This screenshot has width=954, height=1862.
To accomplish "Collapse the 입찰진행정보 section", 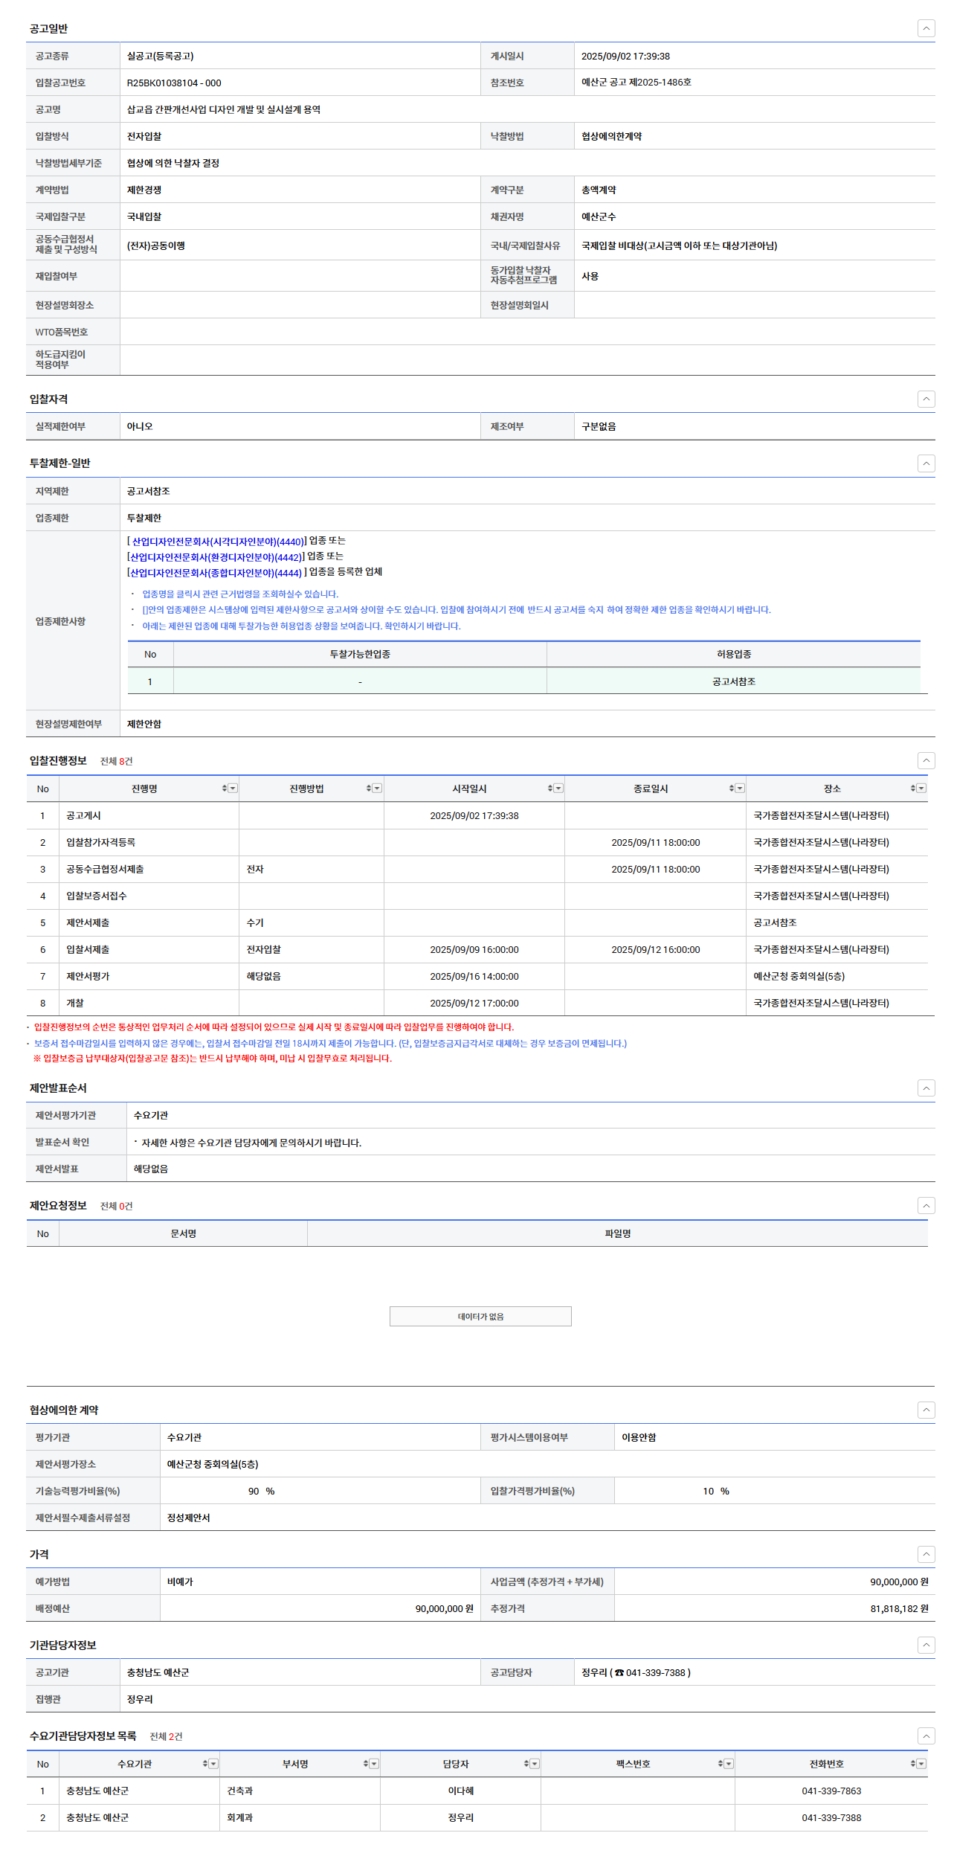I will (x=926, y=760).
